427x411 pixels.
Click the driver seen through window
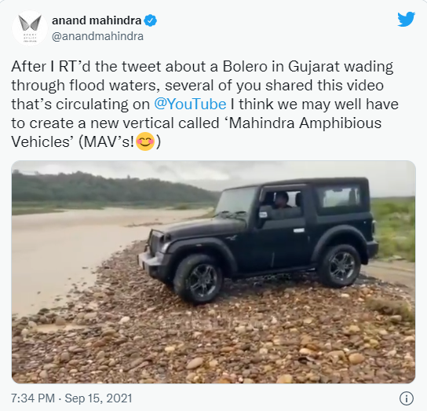(x=281, y=201)
